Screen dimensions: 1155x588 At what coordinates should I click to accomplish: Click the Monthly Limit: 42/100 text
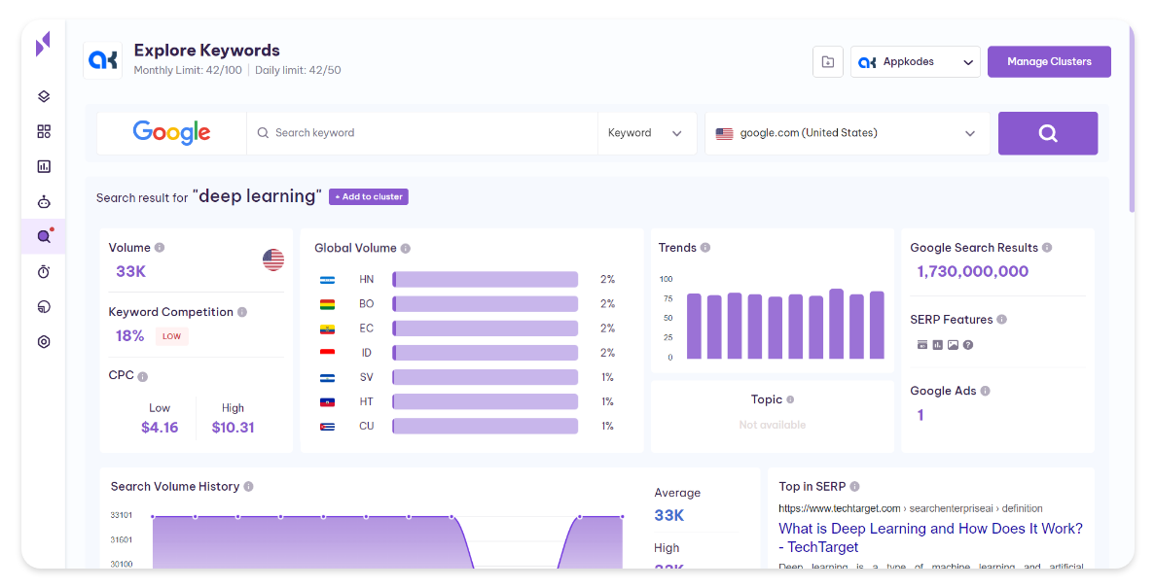[188, 71]
